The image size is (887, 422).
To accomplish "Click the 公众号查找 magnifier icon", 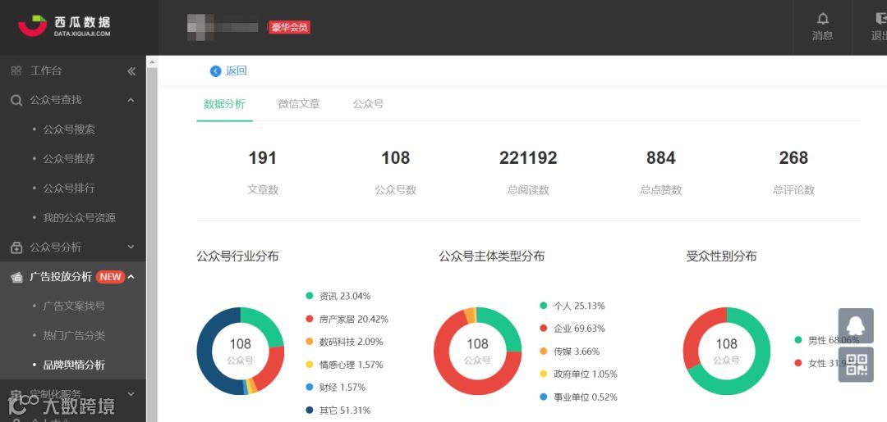I will (16, 101).
